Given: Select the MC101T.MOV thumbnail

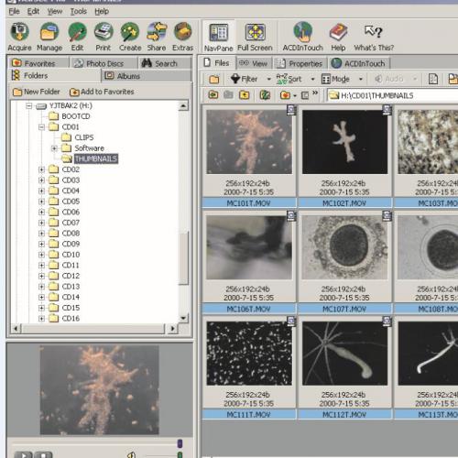Looking at the screenshot, I should point(249,142).
